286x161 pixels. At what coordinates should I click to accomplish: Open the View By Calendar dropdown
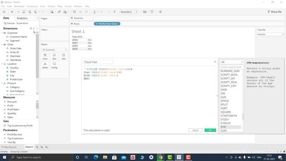270,34
